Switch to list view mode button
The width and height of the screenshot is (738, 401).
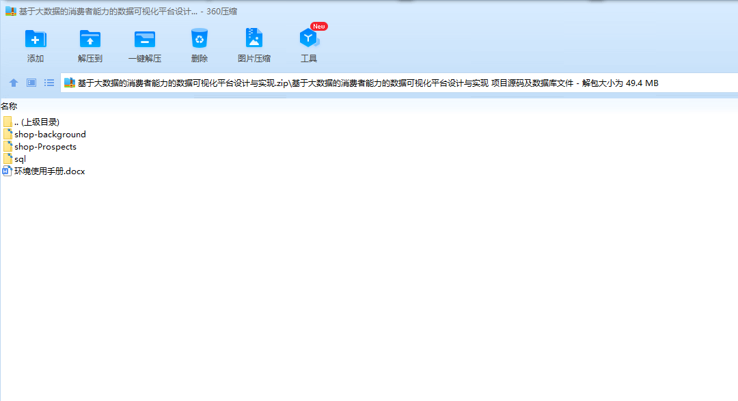pyautogui.click(x=49, y=83)
